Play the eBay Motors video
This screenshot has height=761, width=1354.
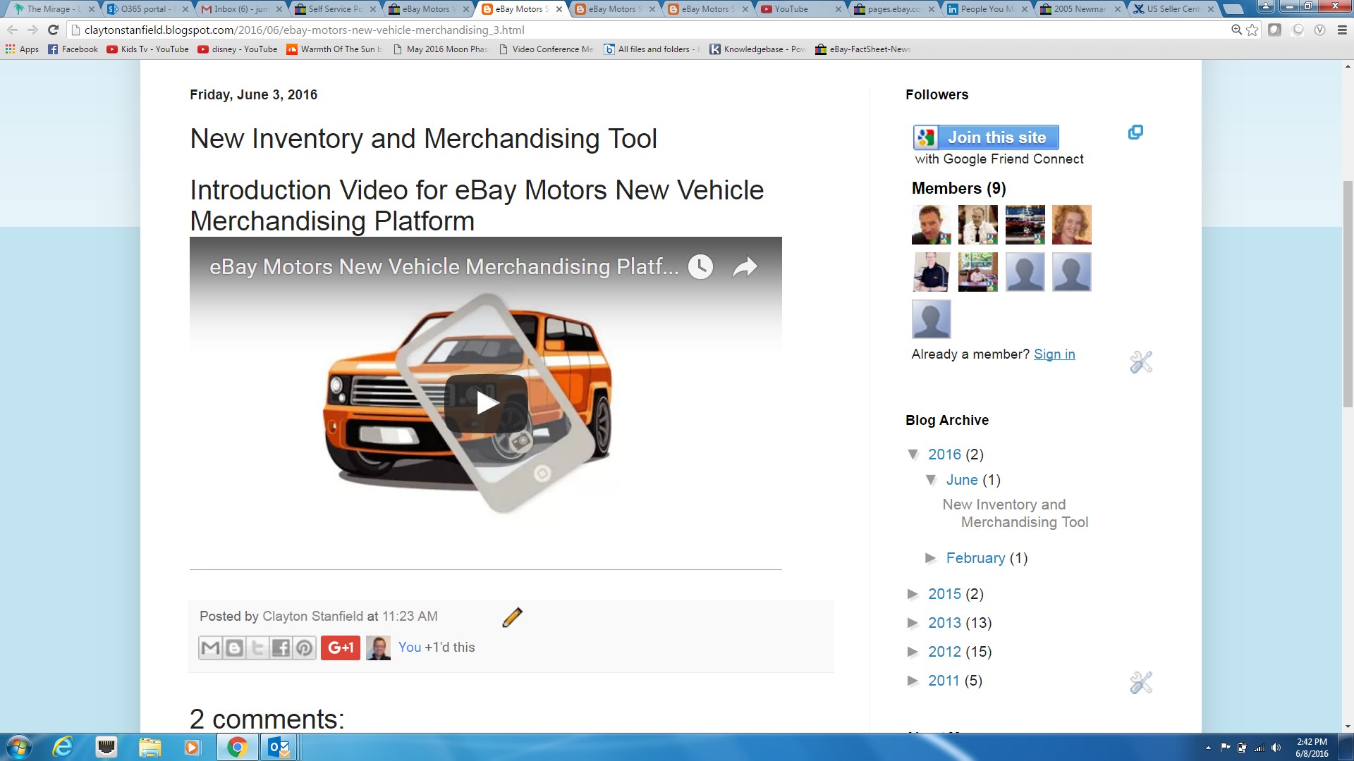[x=486, y=403]
